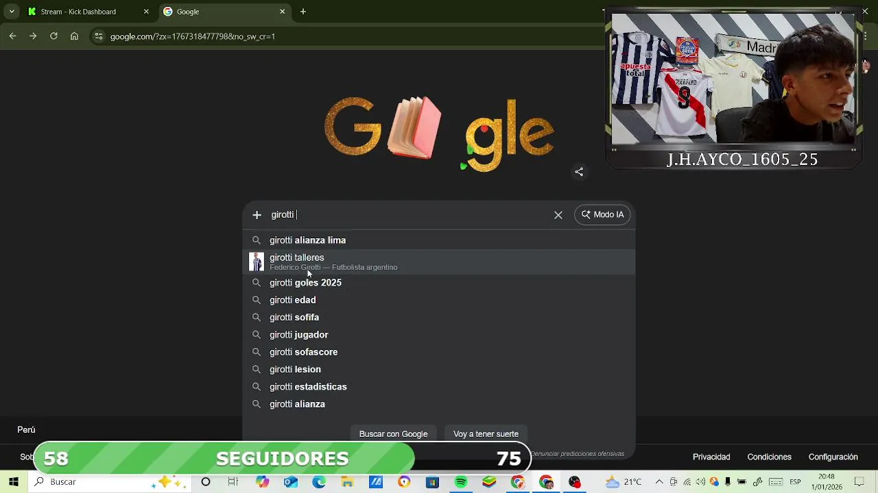Viewport: 878px width, 493px height.
Task: Click the browser back arrow
Action: [12, 36]
